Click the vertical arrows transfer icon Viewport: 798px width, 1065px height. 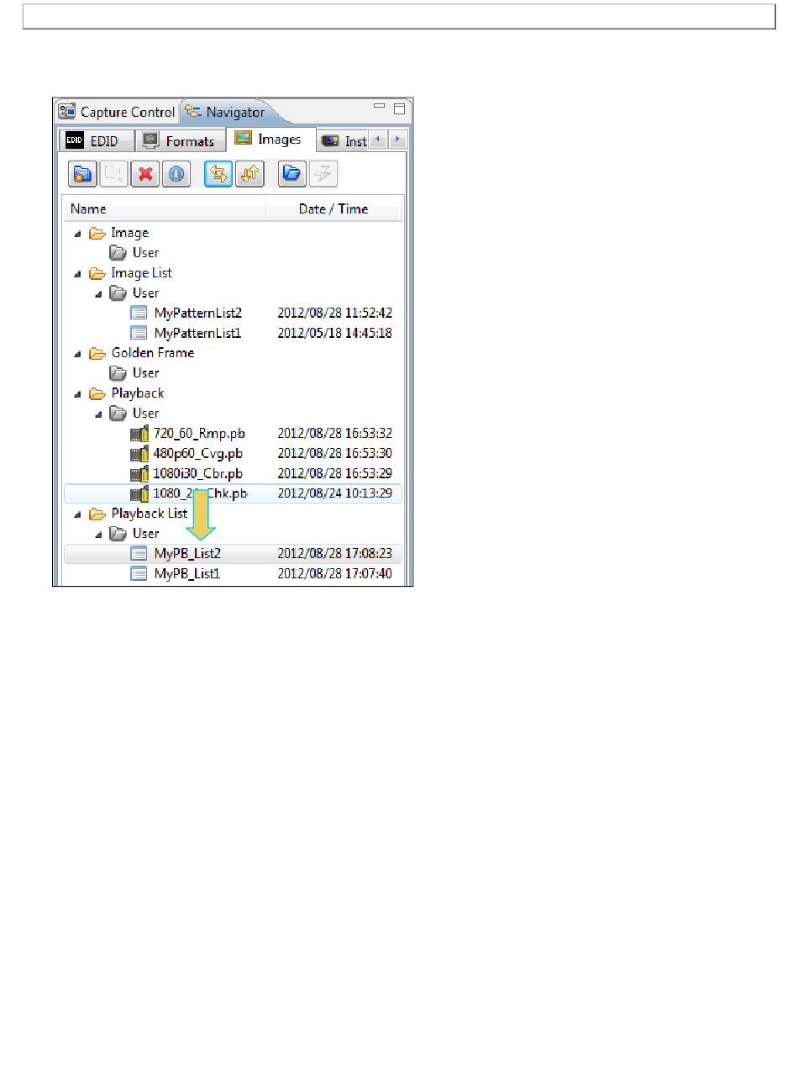[249, 174]
